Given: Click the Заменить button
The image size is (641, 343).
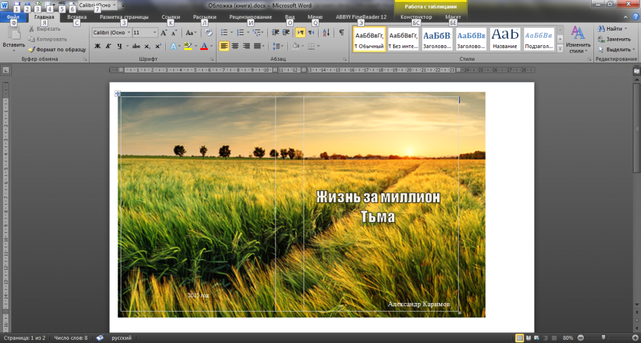Looking at the screenshot, I should 617,39.
